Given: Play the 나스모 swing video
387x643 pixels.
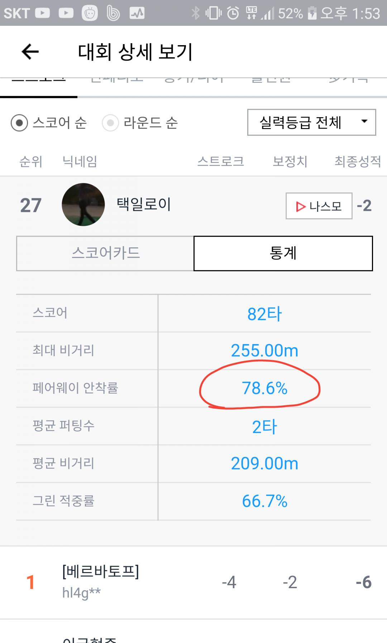Looking at the screenshot, I should [319, 206].
